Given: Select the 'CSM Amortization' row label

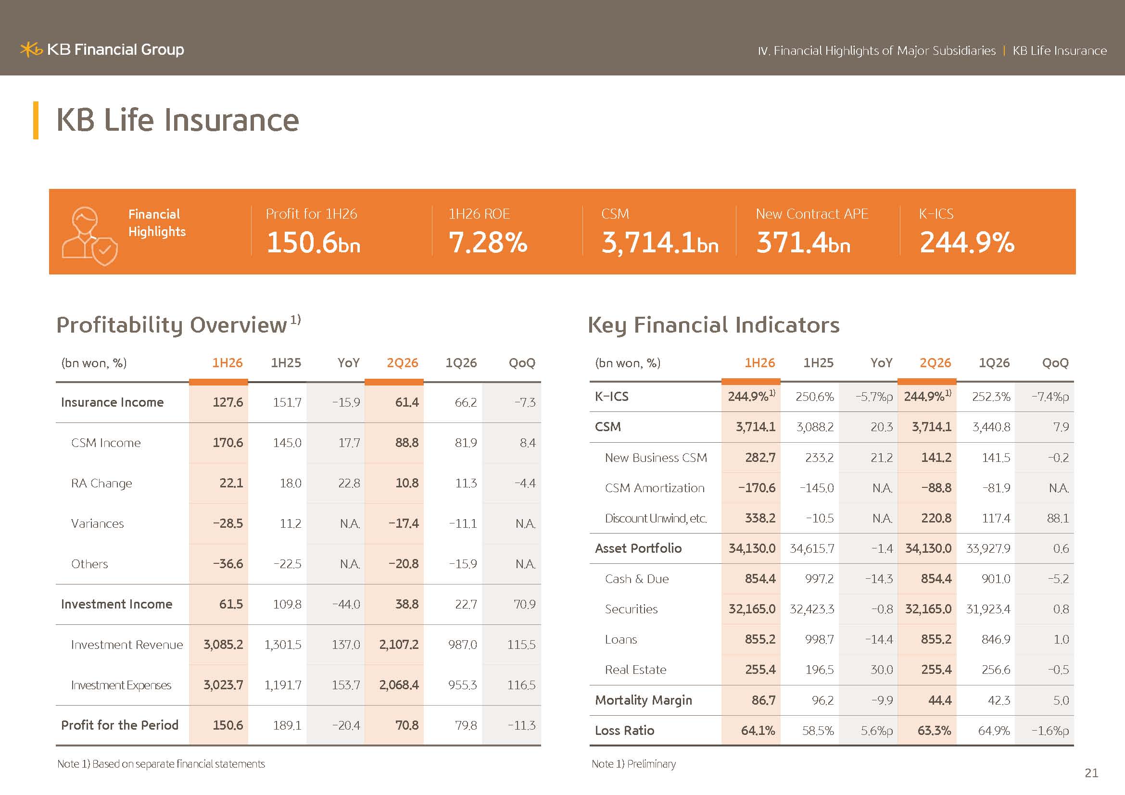Looking at the screenshot, I should 655,488.
